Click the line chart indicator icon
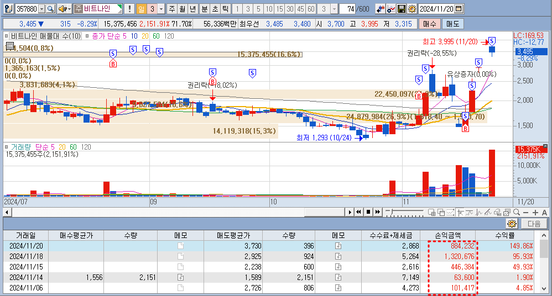 (x=390, y=9)
